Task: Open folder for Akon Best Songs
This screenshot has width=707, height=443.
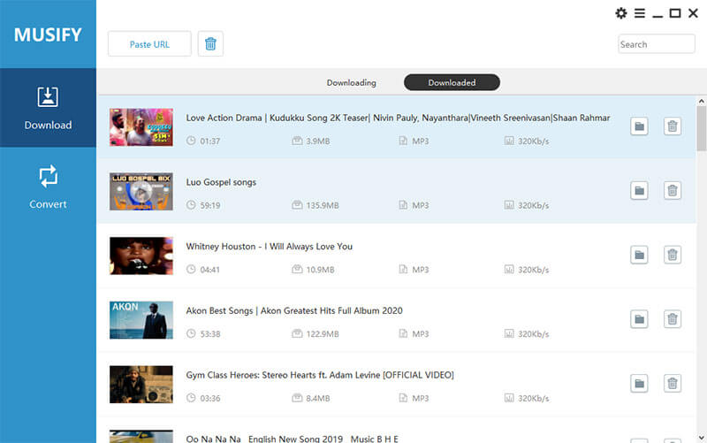Action: (639, 319)
